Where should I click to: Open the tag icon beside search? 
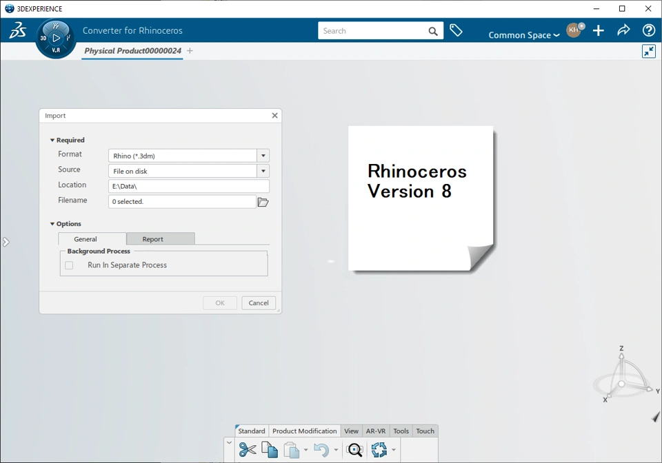click(x=456, y=30)
